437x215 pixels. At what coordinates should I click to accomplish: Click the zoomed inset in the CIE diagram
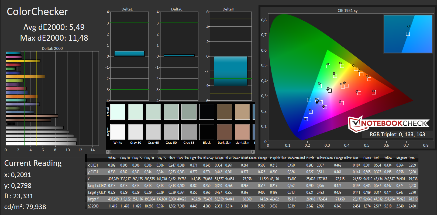[x=408, y=34]
